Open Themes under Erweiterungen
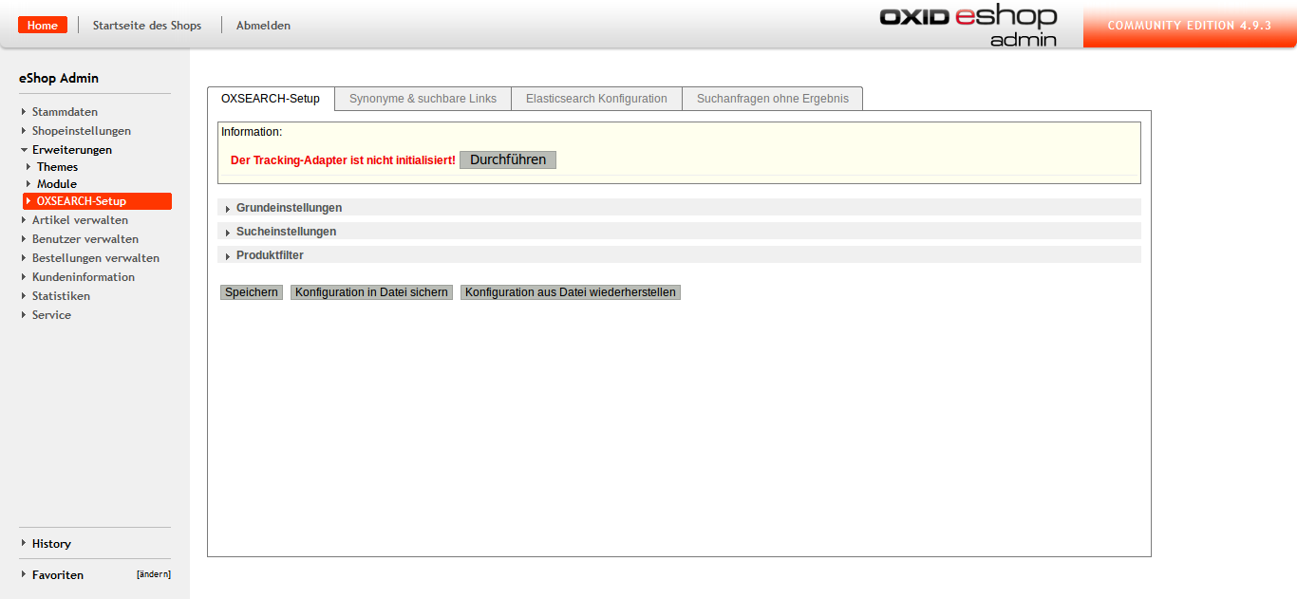The height and width of the screenshot is (599, 1297). (x=57, y=167)
